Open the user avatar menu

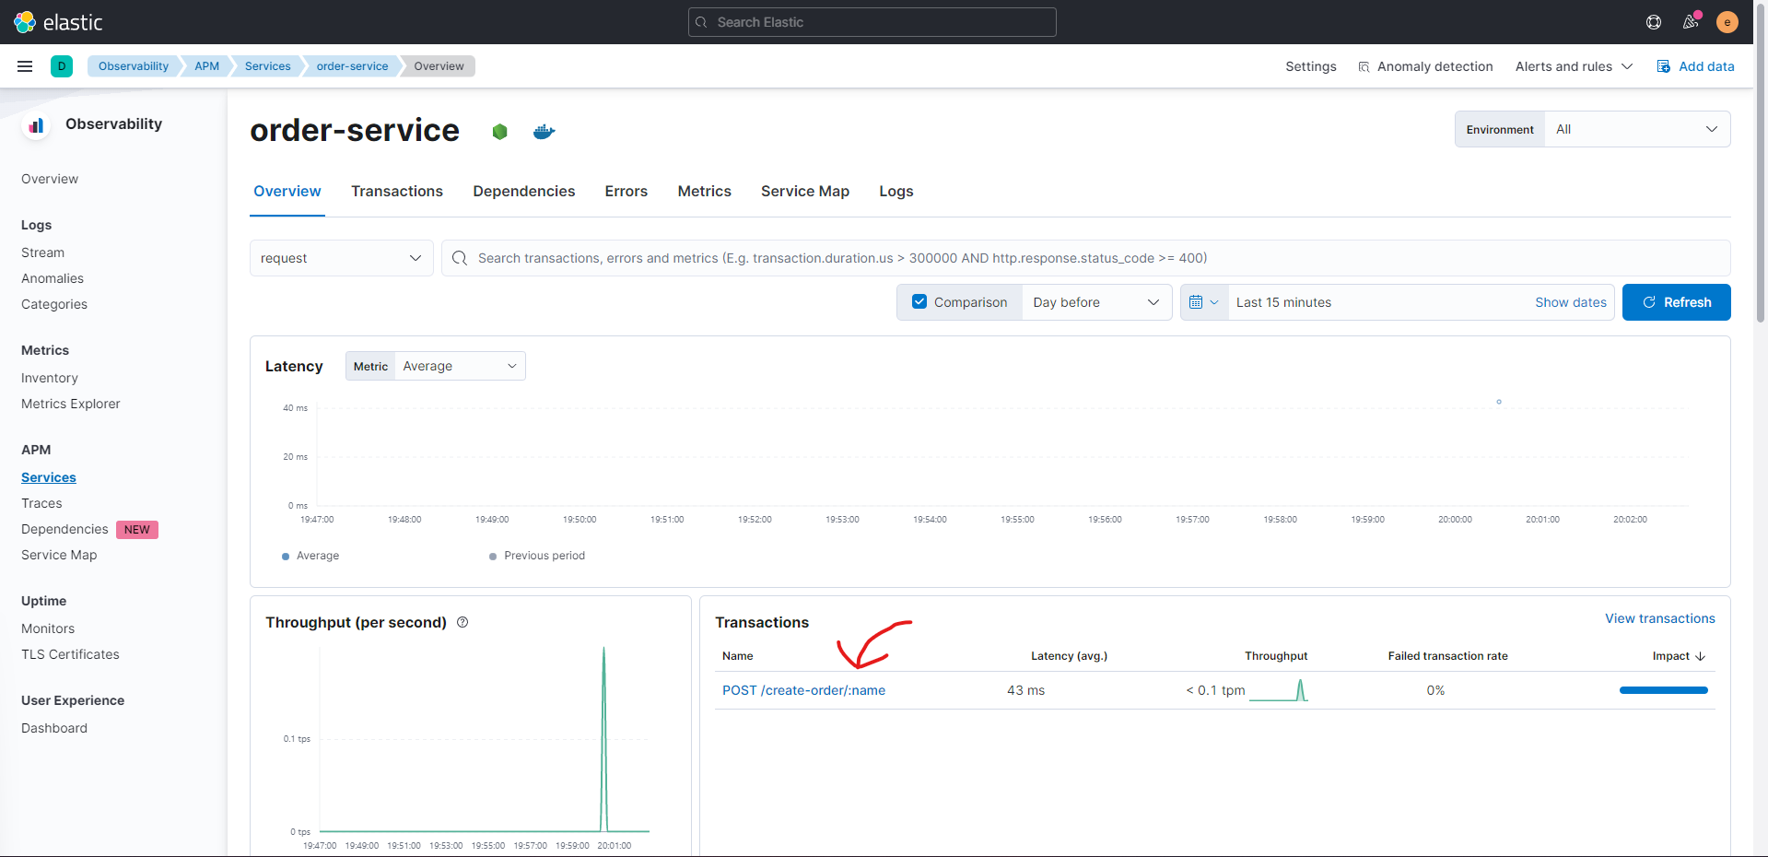coord(1727,22)
